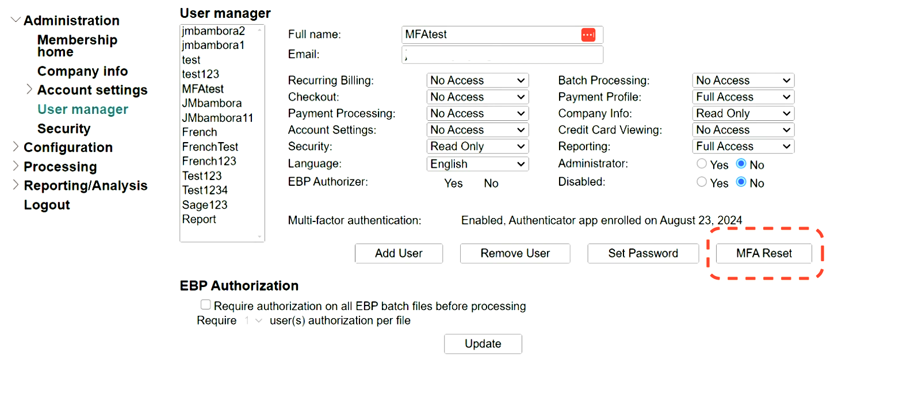Click the MFA Reset button
The width and height of the screenshot is (903, 413).
tap(764, 253)
